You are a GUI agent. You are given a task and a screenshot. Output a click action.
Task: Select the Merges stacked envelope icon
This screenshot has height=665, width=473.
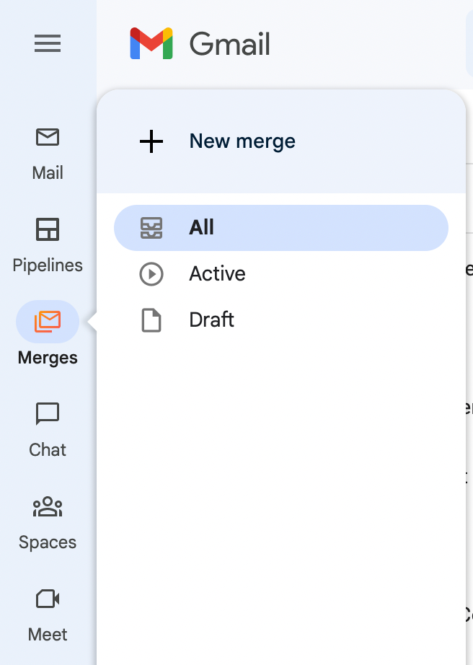point(48,322)
